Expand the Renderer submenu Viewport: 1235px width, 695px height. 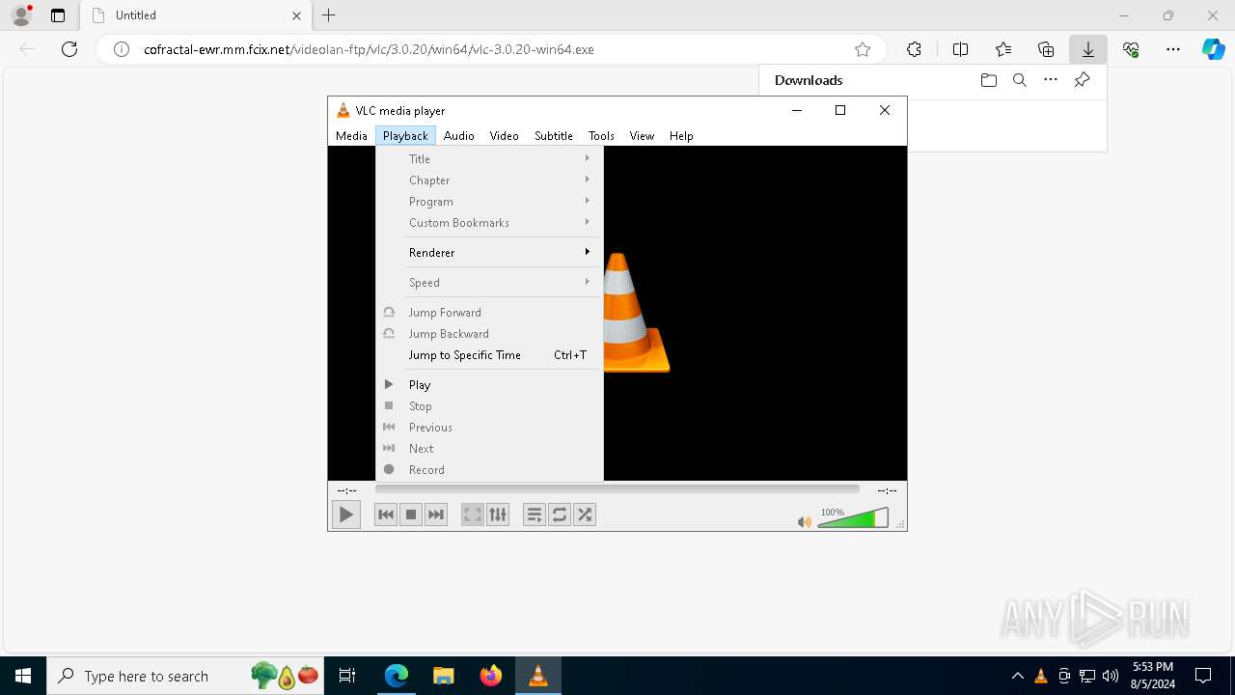coord(489,253)
